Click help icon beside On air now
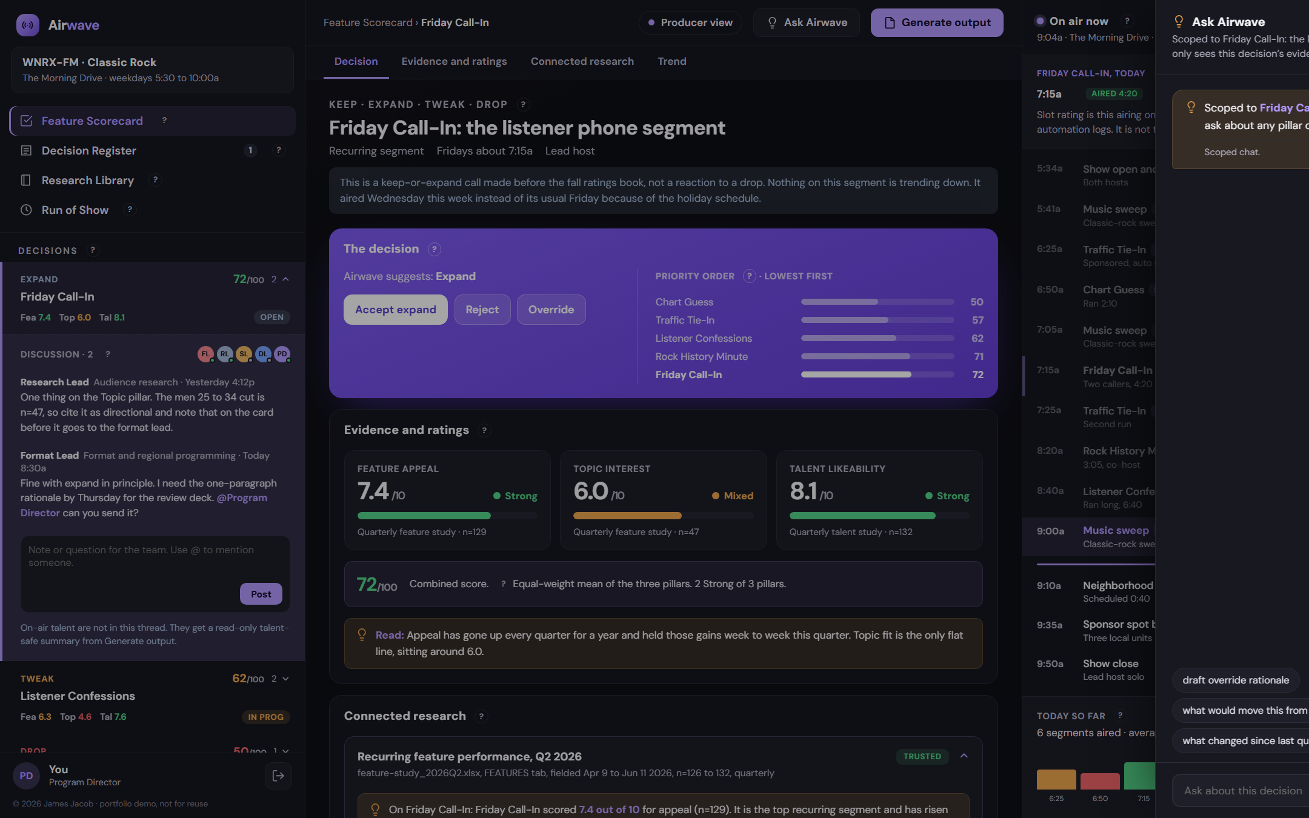Screen dimensions: 1309x818 1127,21
